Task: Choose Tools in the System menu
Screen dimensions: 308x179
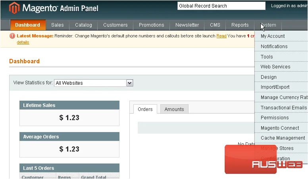Action: [x=281, y=57]
